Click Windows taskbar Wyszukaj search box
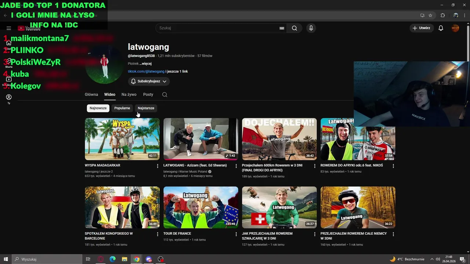 coord(47,259)
